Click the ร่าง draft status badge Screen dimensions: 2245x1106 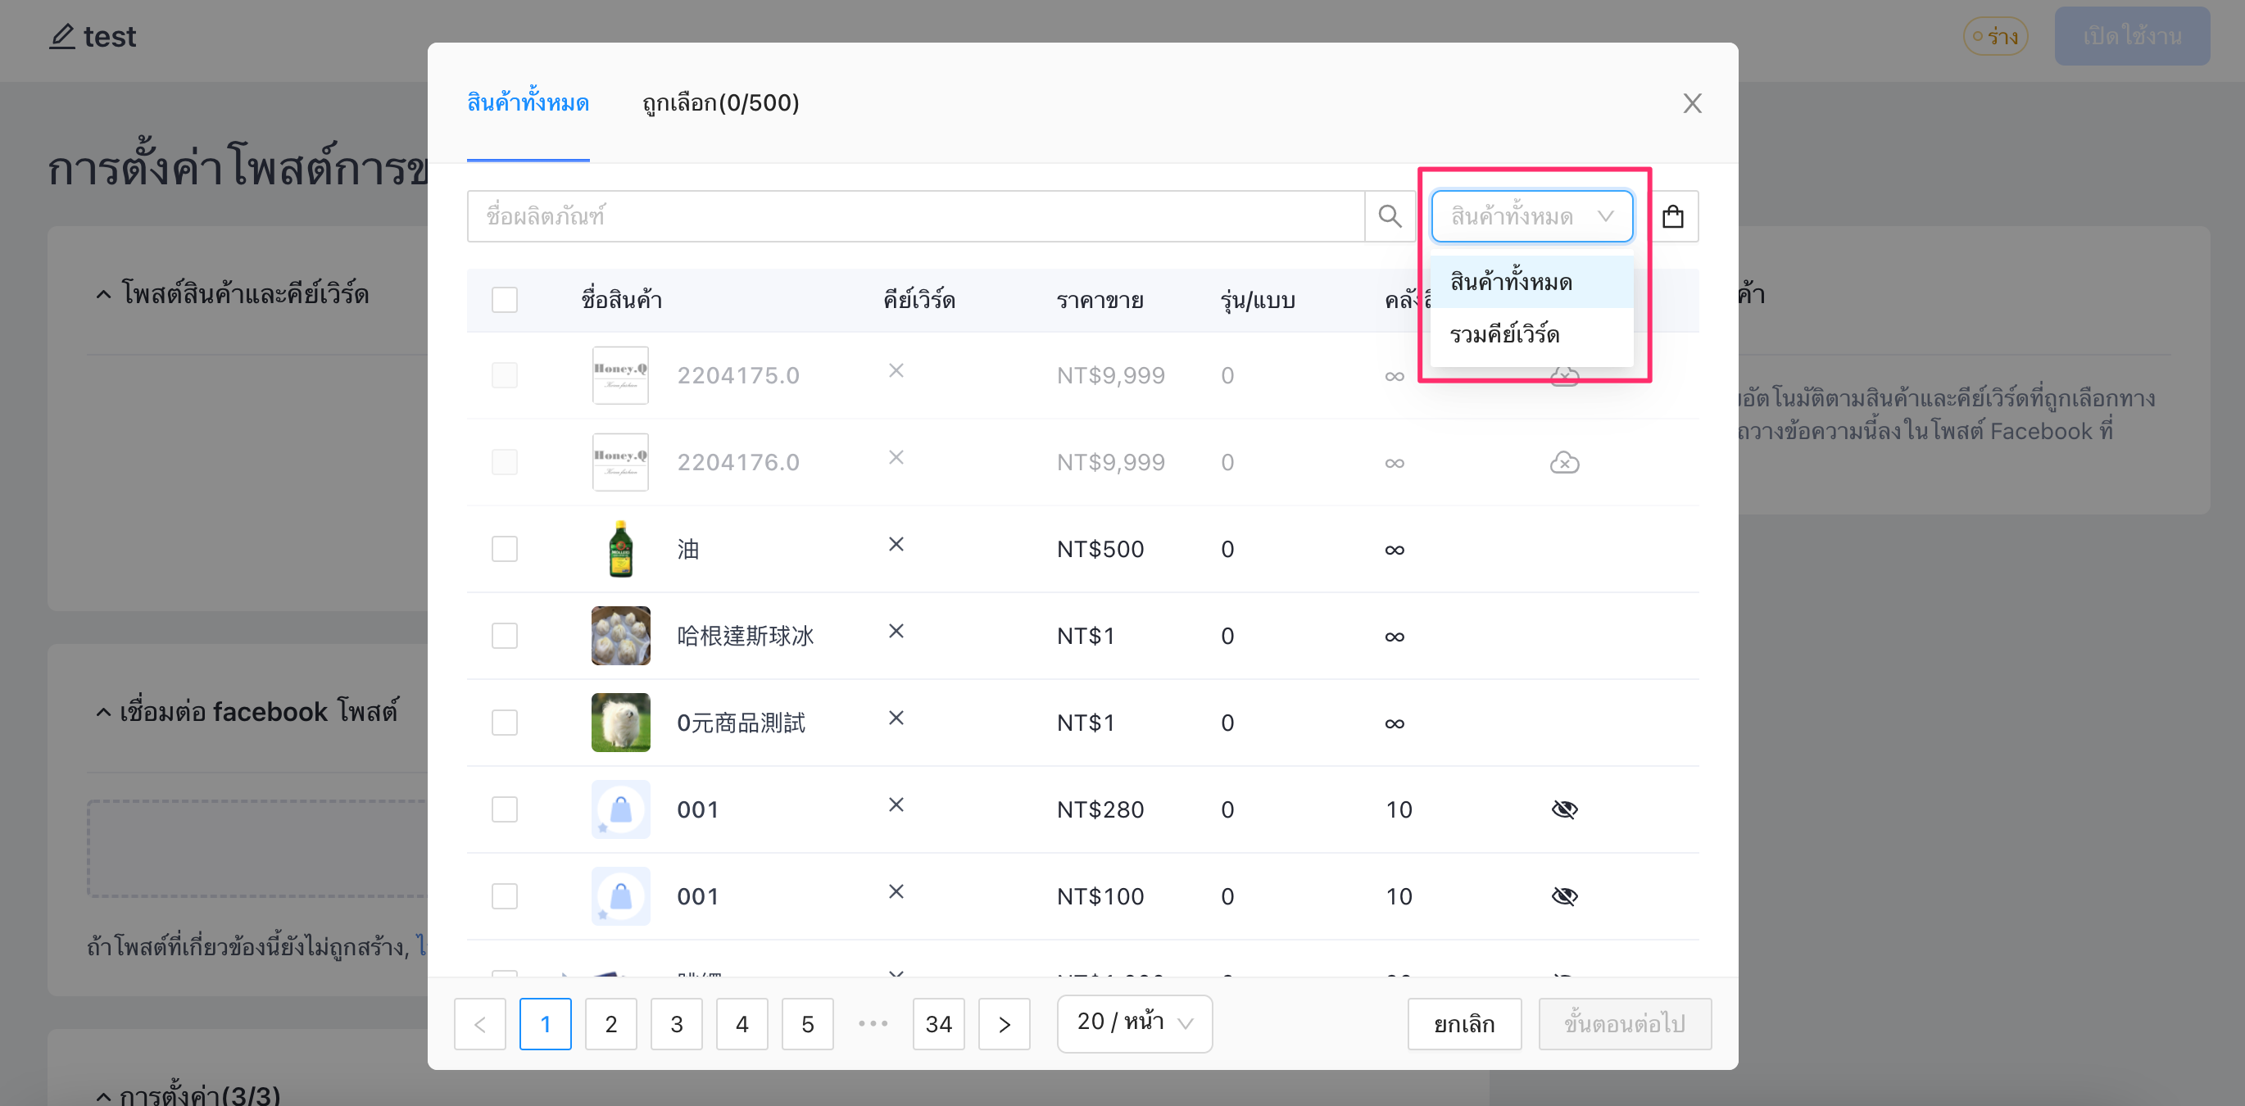click(x=1995, y=37)
